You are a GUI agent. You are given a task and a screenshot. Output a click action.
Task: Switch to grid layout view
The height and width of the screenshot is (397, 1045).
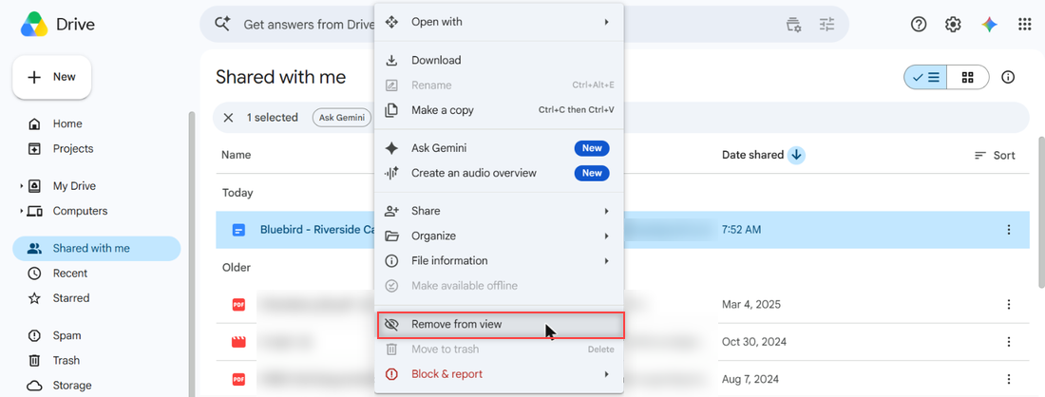coord(968,77)
